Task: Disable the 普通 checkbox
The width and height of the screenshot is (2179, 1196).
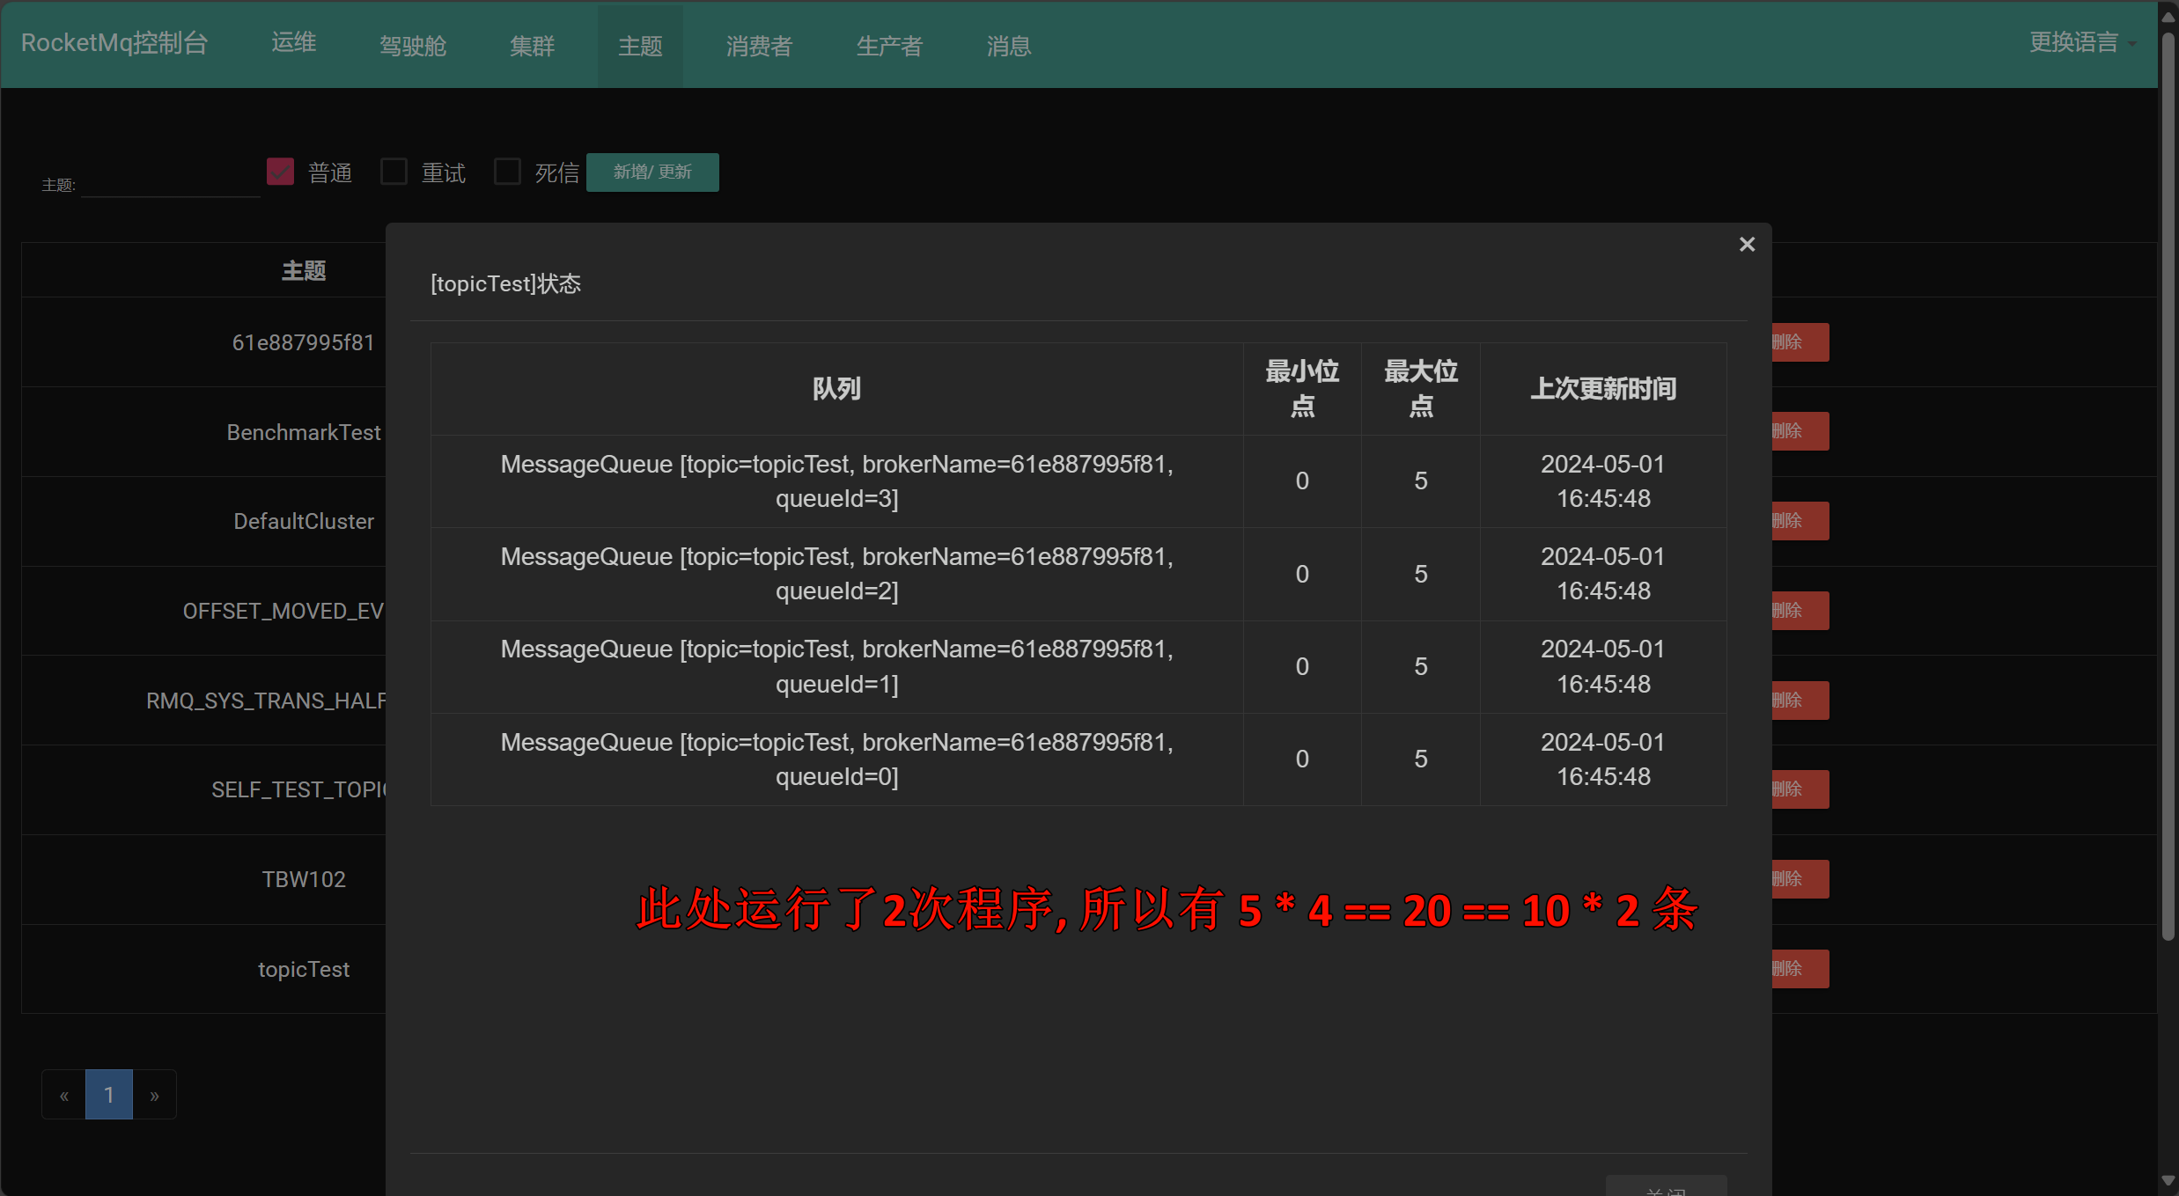Action: tap(280, 172)
